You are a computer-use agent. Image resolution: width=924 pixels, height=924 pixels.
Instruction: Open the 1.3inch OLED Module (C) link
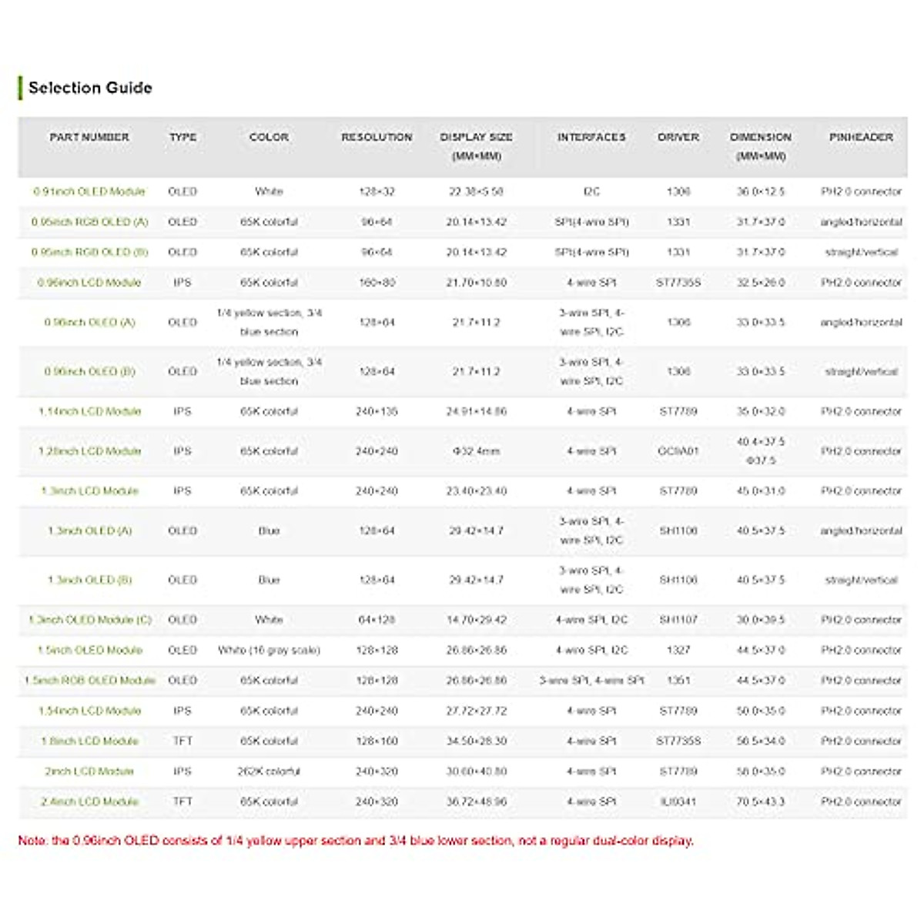click(89, 620)
